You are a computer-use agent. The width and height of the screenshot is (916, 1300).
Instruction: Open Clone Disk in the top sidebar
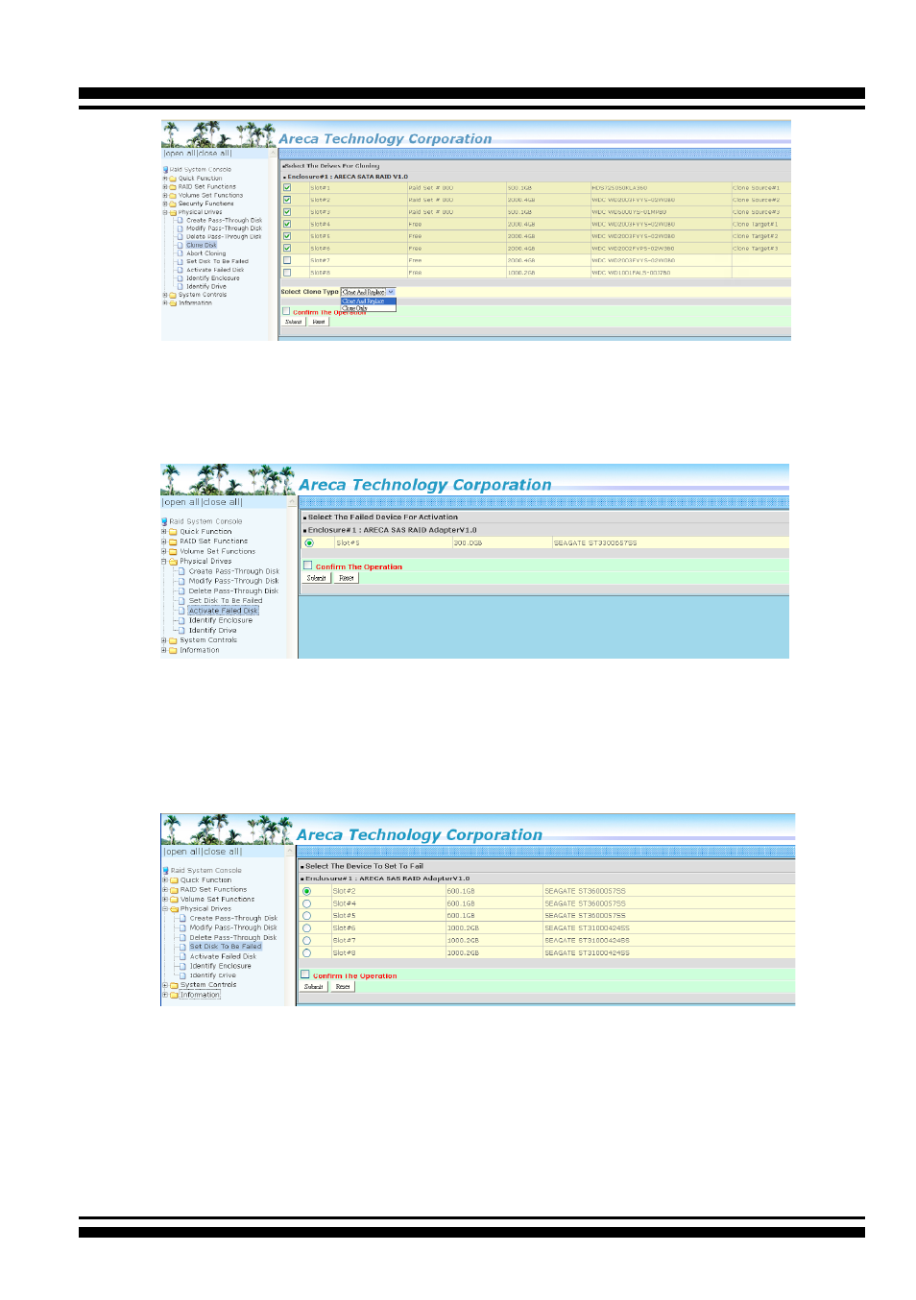coord(202,245)
